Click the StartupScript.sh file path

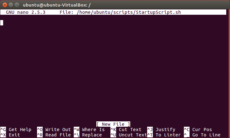(x=129, y=12)
